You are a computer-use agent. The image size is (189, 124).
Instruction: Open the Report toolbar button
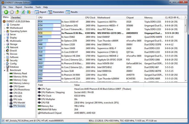click(x=40, y=12)
